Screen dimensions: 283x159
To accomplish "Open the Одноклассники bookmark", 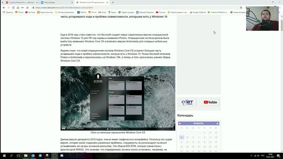I will pyautogui.click(x=45, y=12).
